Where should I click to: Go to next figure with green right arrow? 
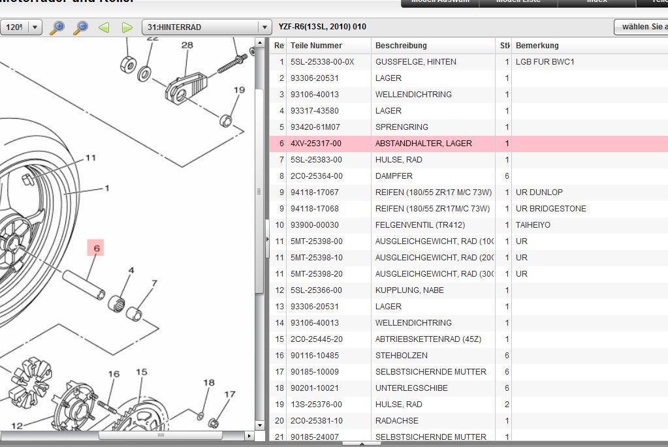click(x=127, y=27)
